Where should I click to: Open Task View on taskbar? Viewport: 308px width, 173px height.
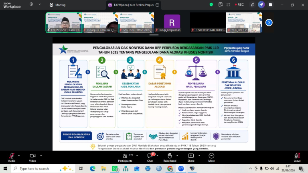pos(81,169)
